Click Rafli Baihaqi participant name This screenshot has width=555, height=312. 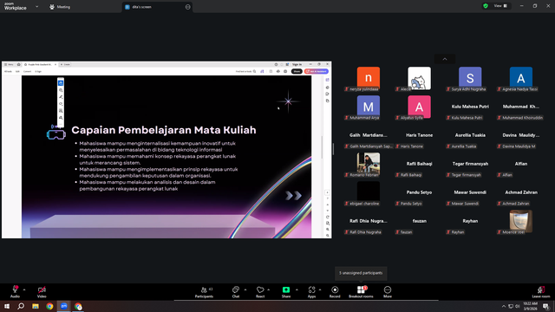click(420, 164)
